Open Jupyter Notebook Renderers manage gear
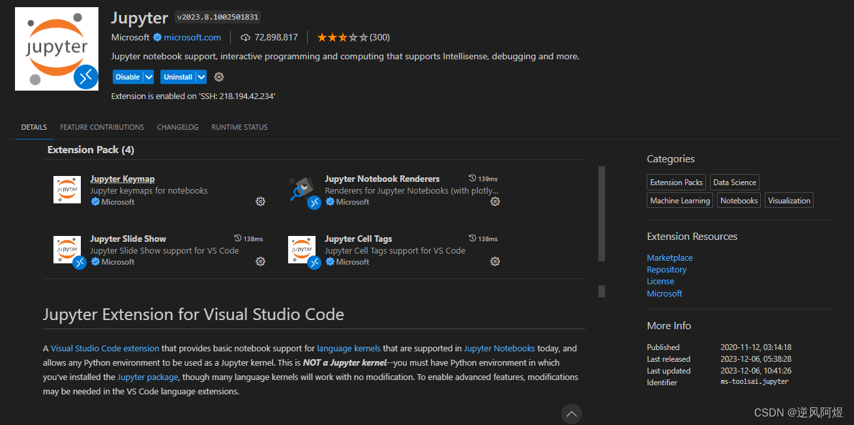 495,201
